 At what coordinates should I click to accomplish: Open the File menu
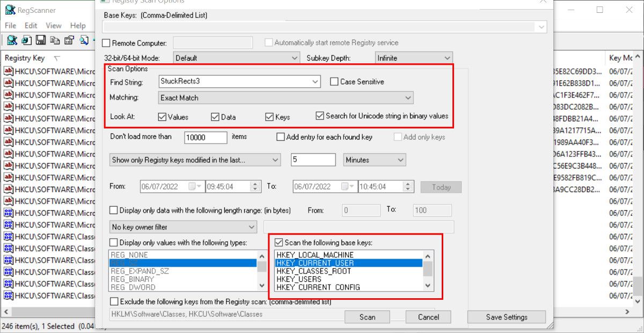coord(10,25)
